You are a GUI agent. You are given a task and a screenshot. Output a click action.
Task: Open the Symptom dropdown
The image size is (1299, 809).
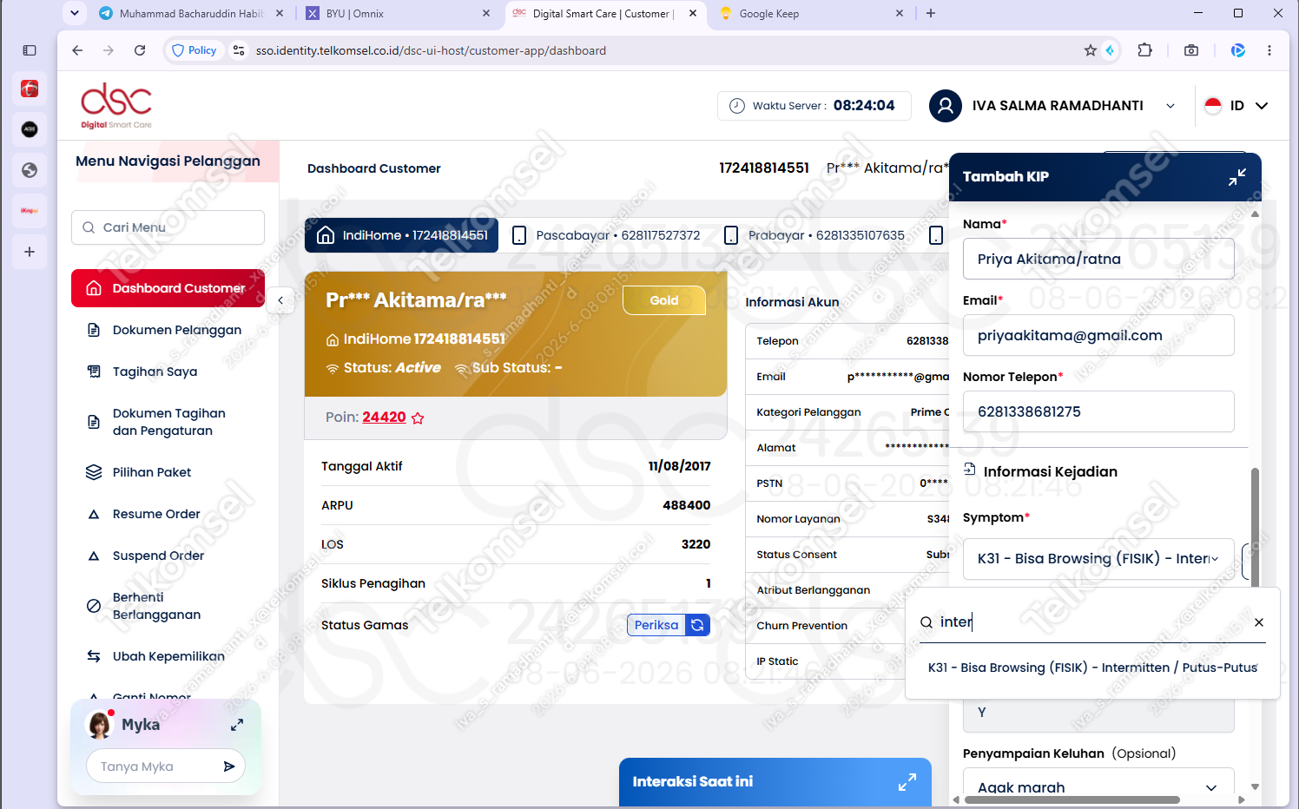click(1098, 559)
